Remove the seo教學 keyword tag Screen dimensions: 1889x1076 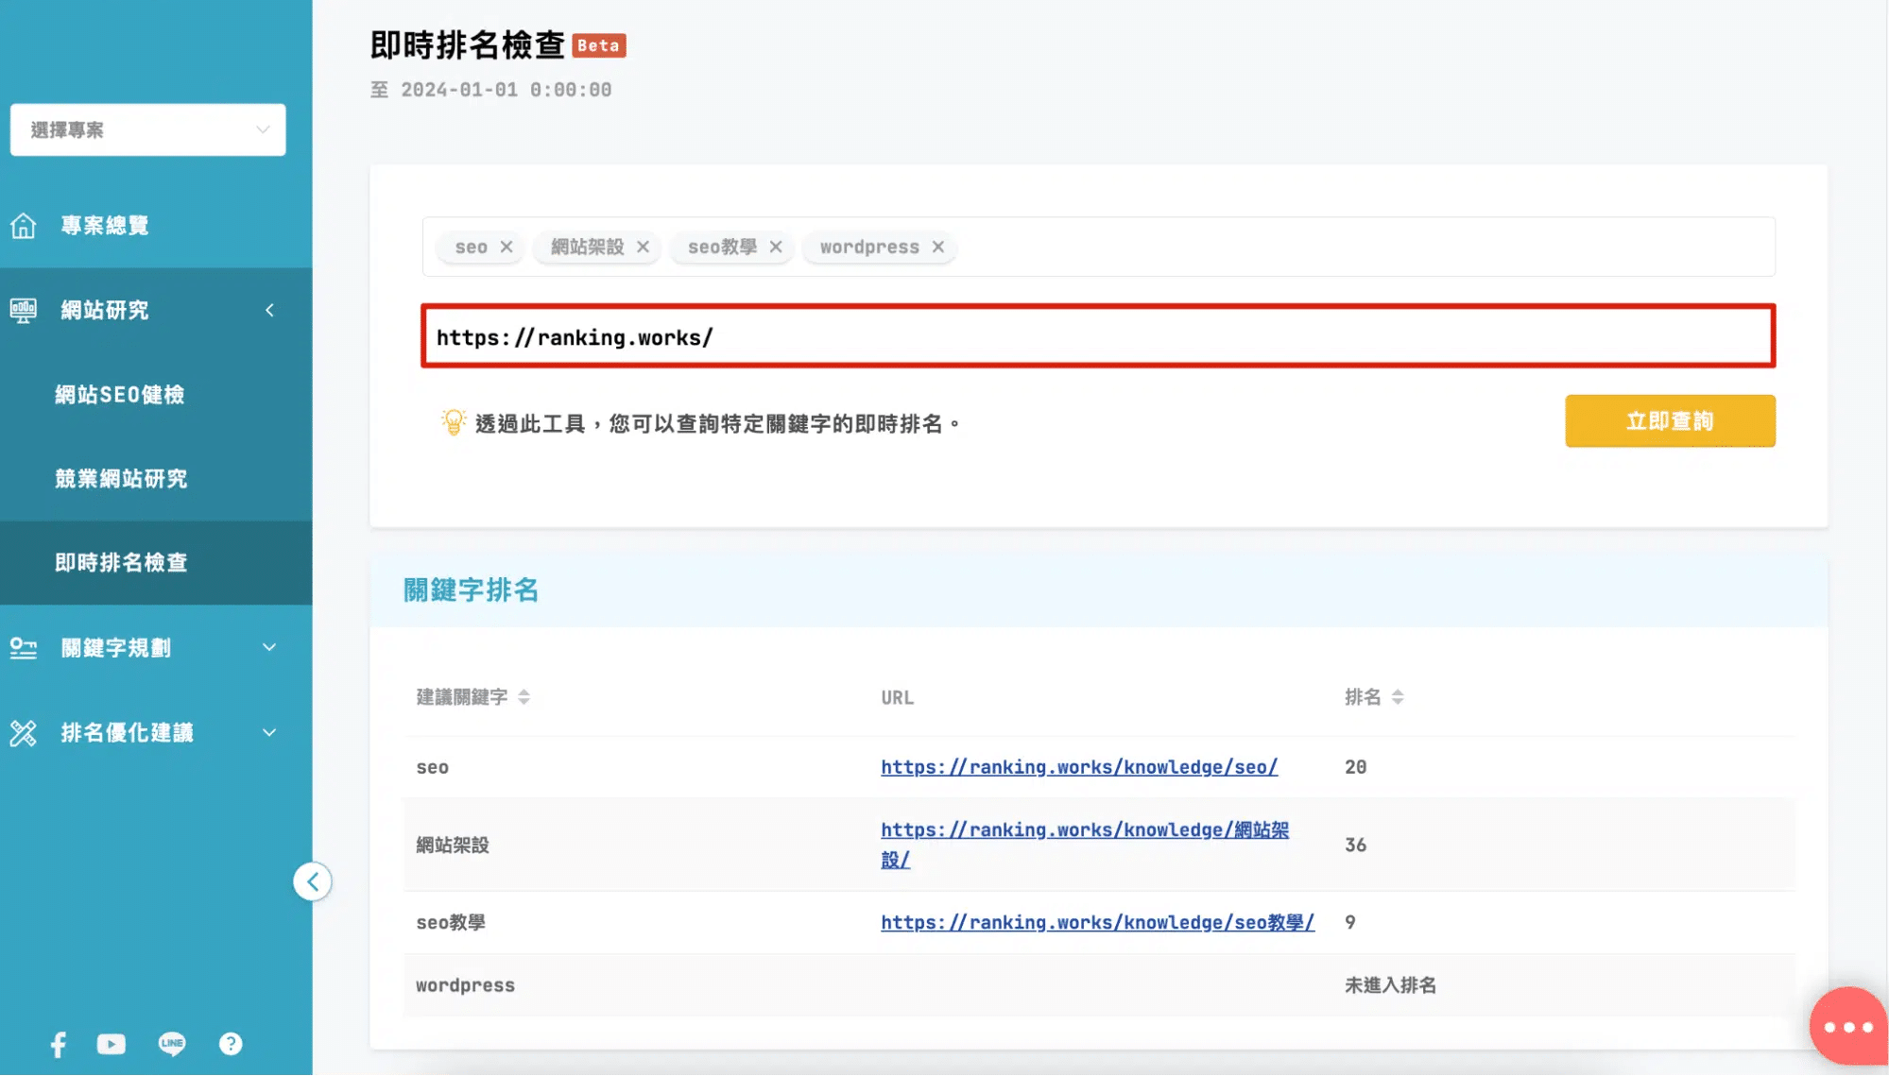tap(776, 247)
